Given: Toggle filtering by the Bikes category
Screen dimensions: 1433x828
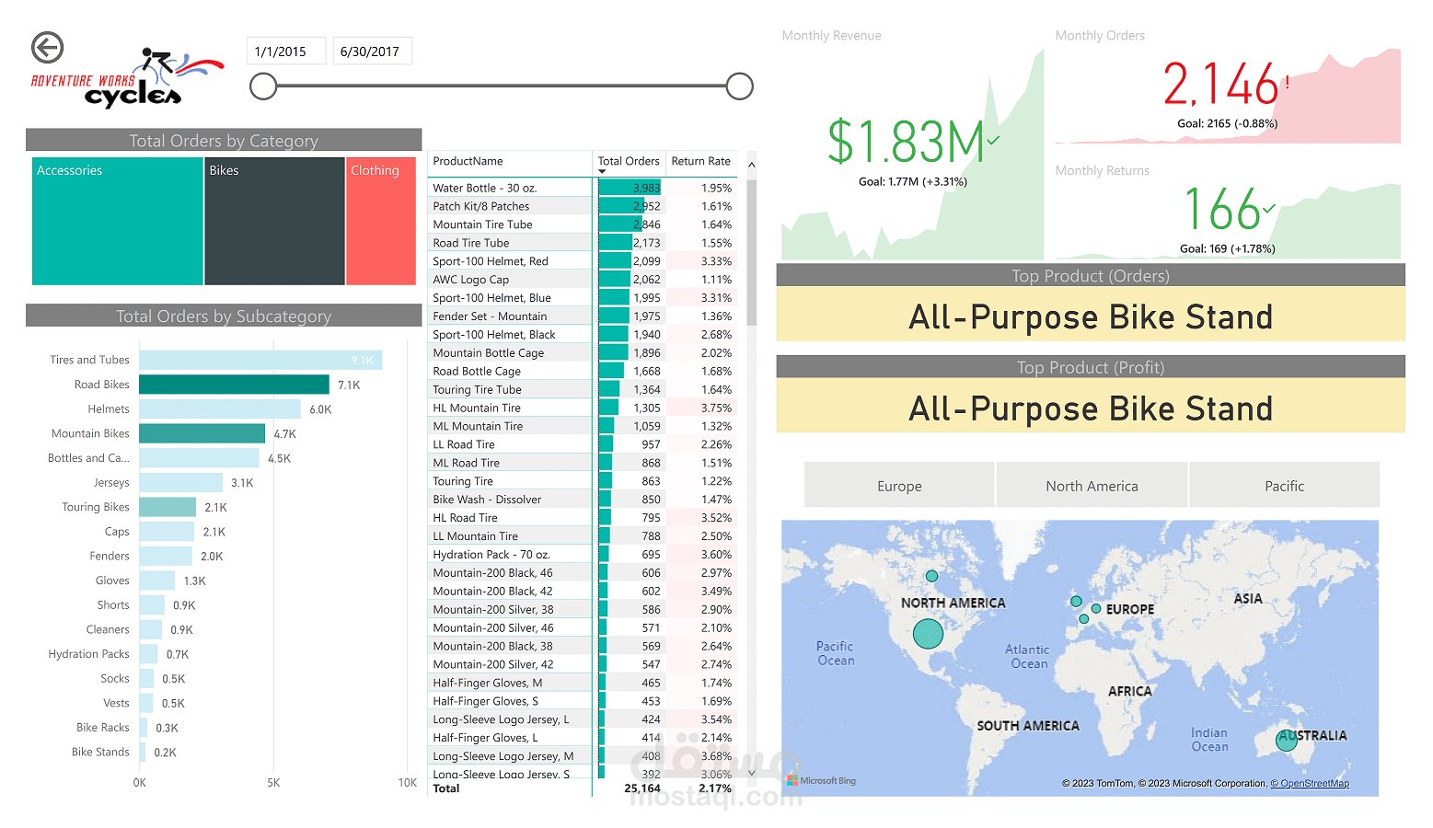Looking at the screenshot, I should (x=273, y=221).
